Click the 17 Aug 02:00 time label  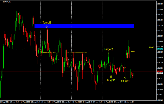[x=15, y=102]
